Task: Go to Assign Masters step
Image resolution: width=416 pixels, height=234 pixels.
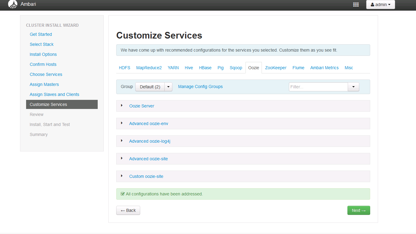Action: pos(44,84)
